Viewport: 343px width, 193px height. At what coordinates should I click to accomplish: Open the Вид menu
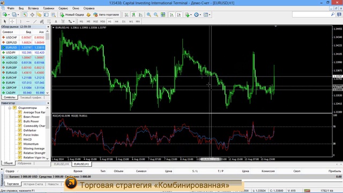click(21, 9)
